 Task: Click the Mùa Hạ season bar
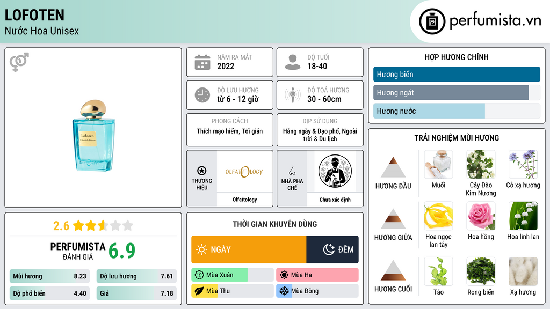[x=317, y=275]
